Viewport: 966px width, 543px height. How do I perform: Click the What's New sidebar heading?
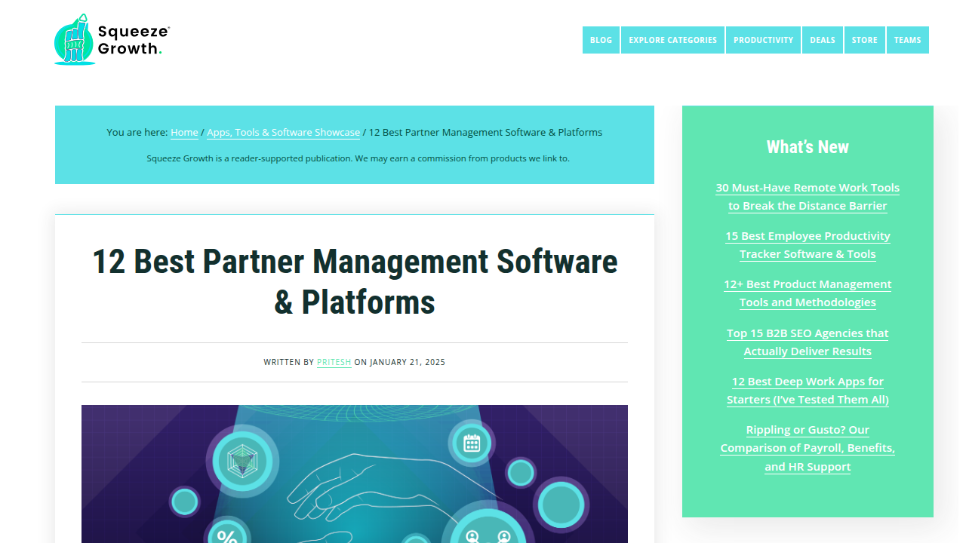808,147
